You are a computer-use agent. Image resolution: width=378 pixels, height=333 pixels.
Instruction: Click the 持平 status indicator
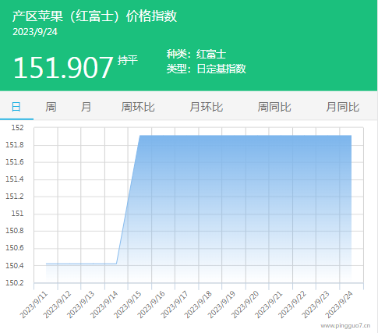[127, 60]
